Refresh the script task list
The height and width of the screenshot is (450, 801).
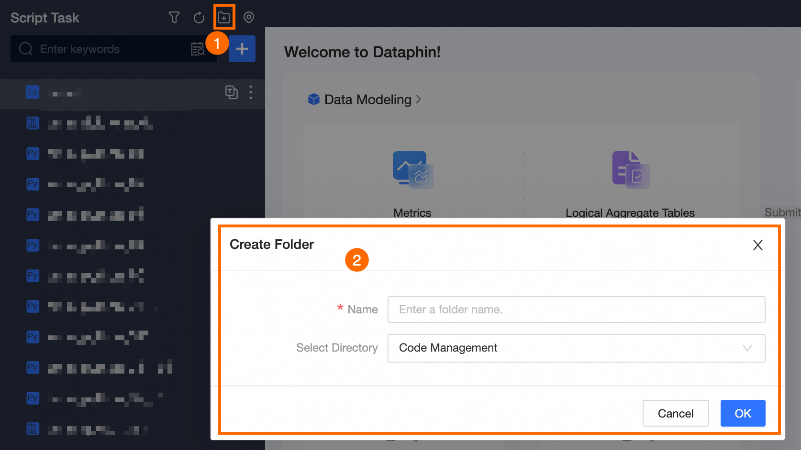[199, 17]
